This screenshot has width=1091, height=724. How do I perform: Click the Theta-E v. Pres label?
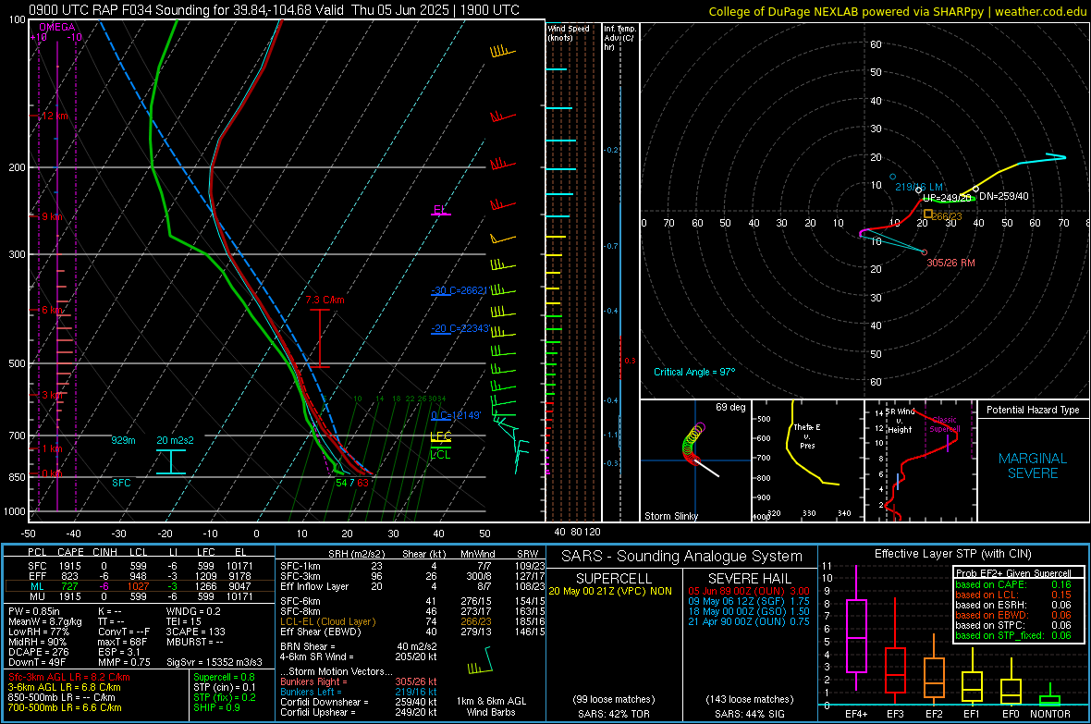807,436
